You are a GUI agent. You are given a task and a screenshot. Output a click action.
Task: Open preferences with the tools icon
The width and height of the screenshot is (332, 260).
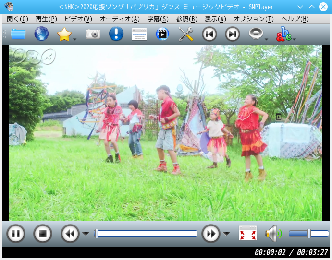coord(185,34)
